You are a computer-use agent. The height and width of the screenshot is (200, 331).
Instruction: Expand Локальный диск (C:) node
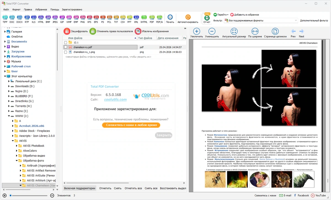pos(9,81)
